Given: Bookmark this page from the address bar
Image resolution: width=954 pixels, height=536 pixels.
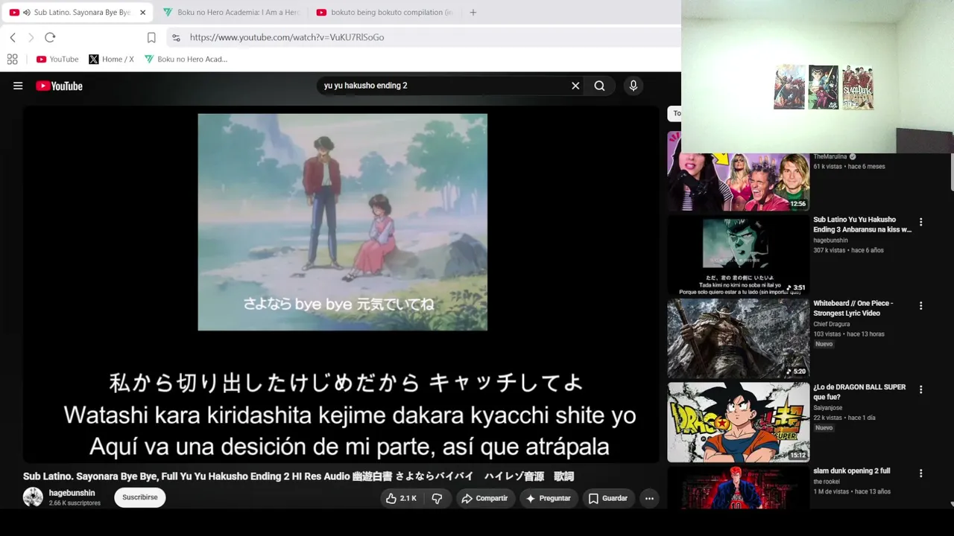Looking at the screenshot, I should [151, 37].
